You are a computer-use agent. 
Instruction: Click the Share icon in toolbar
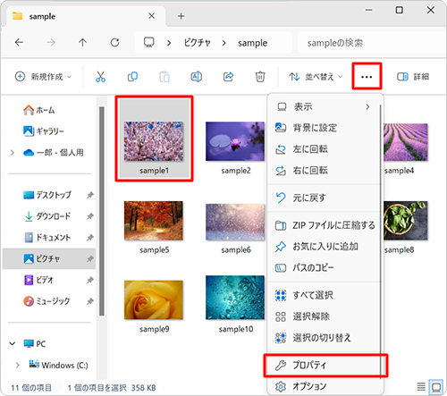[228, 77]
